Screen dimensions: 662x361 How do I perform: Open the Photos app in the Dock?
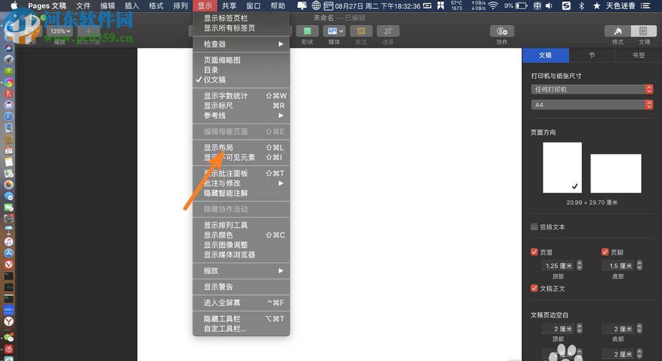click(9, 185)
